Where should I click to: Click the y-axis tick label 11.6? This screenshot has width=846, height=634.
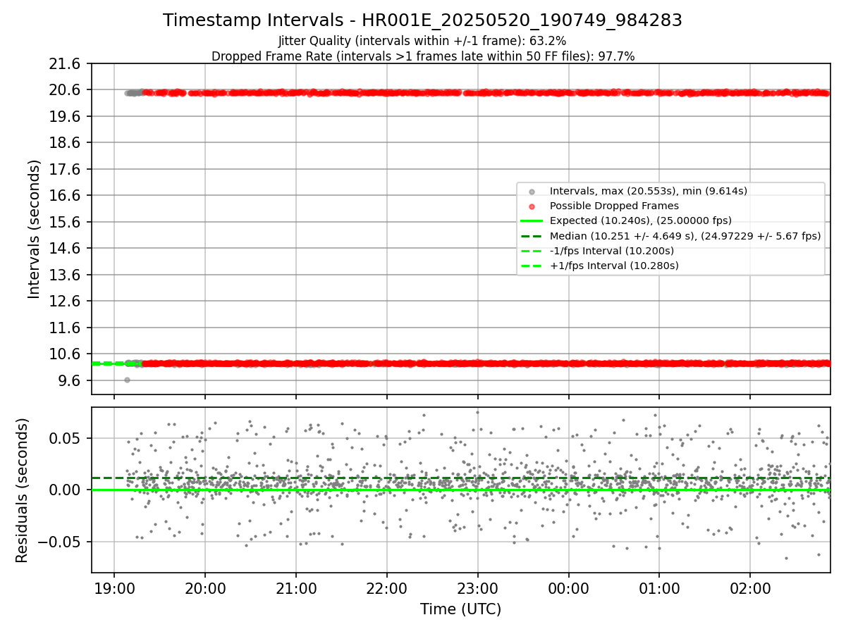click(66, 328)
